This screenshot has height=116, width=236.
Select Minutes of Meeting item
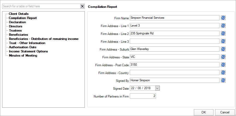point(23,56)
